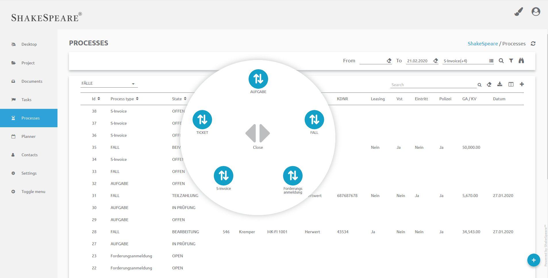Select row with Id 38
548x278 pixels.
pos(302,111)
